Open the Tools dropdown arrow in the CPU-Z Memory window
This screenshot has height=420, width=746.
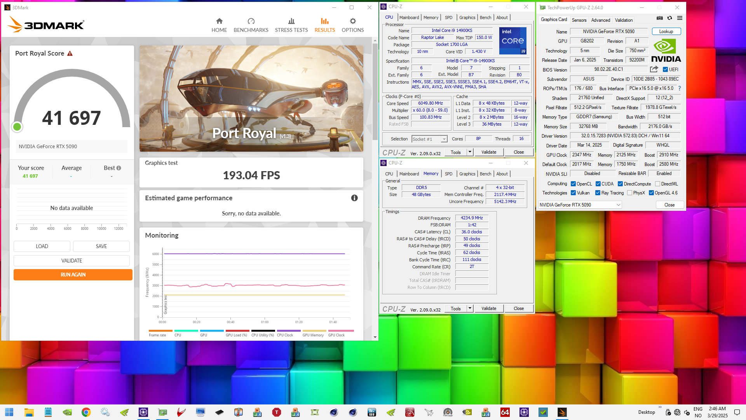[470, 308]
